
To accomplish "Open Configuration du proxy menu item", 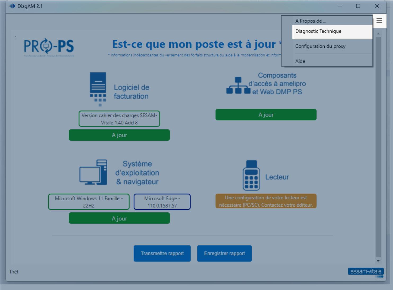I will [x=320, y=46].
